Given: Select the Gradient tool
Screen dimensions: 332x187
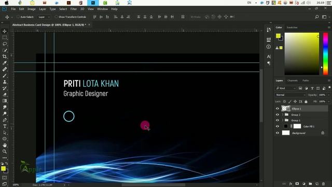Looking at the screenshot, I should pos(5,101).
